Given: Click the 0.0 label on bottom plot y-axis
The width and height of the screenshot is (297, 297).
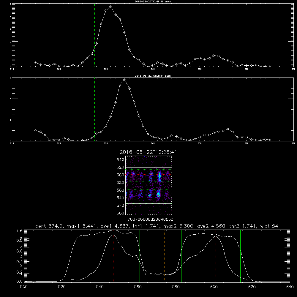Looking at the screenshot, I should [20, 282].
